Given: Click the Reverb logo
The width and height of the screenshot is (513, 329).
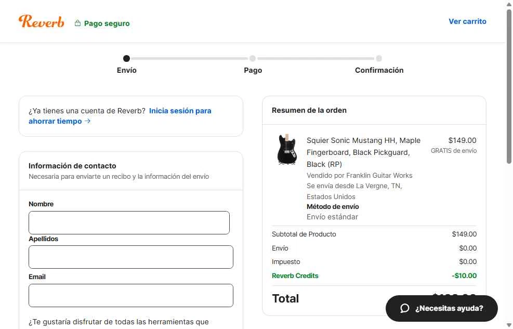Looking at the screenshot, I should tap(42, 21).
